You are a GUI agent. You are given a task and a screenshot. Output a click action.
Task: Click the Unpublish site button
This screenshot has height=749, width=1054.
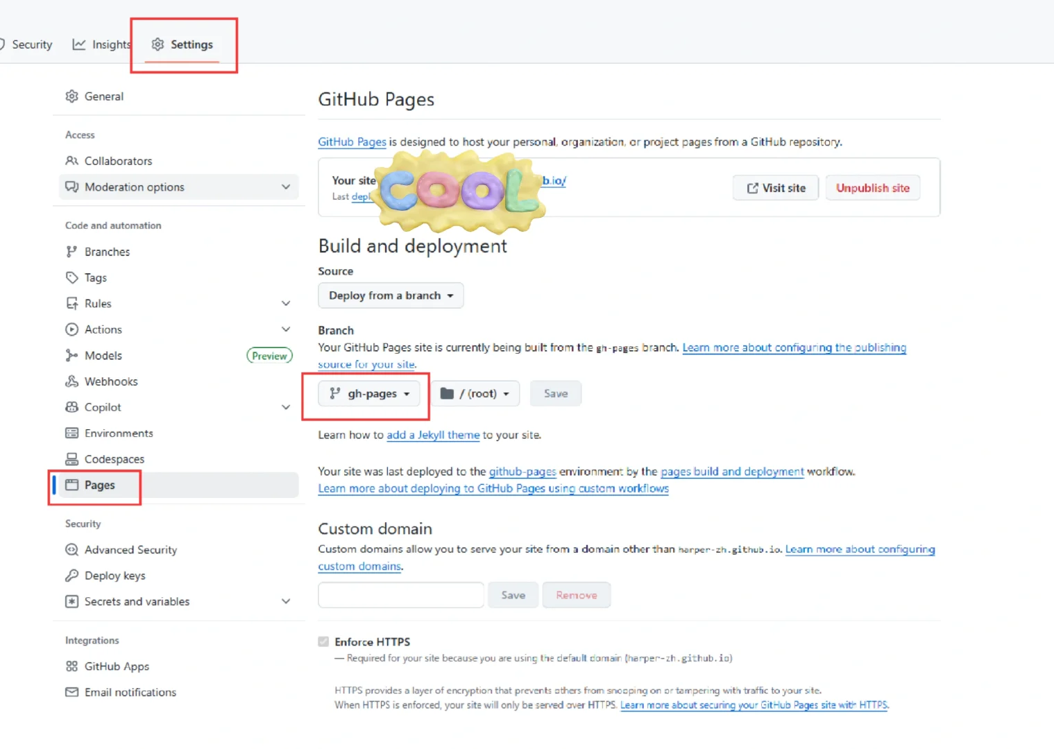tap(873, 188)
